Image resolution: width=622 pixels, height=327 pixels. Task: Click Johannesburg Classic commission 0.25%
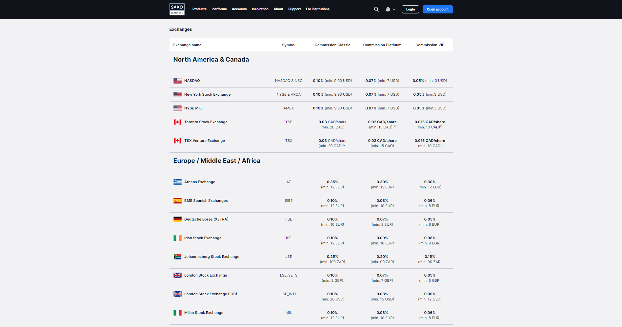click(x=332, y=257)
